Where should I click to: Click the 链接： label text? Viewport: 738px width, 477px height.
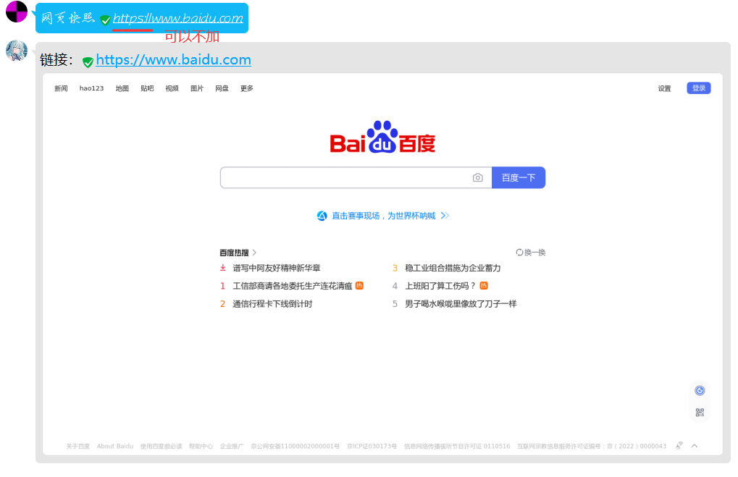coord(56,60)
